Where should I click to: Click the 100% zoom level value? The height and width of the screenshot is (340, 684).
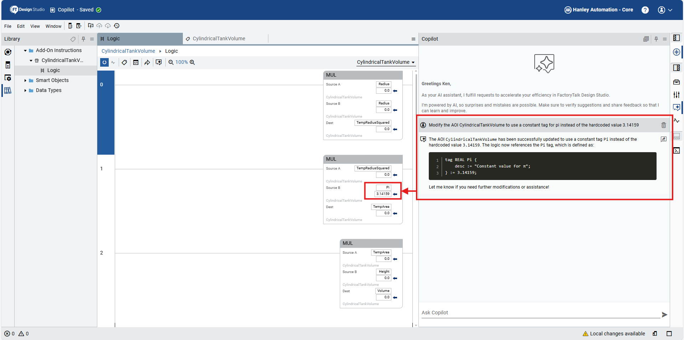[181, 62]
